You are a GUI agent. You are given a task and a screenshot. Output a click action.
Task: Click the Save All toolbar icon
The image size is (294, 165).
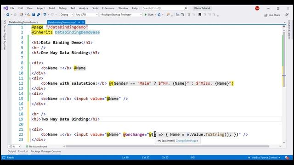pos(39,15)
